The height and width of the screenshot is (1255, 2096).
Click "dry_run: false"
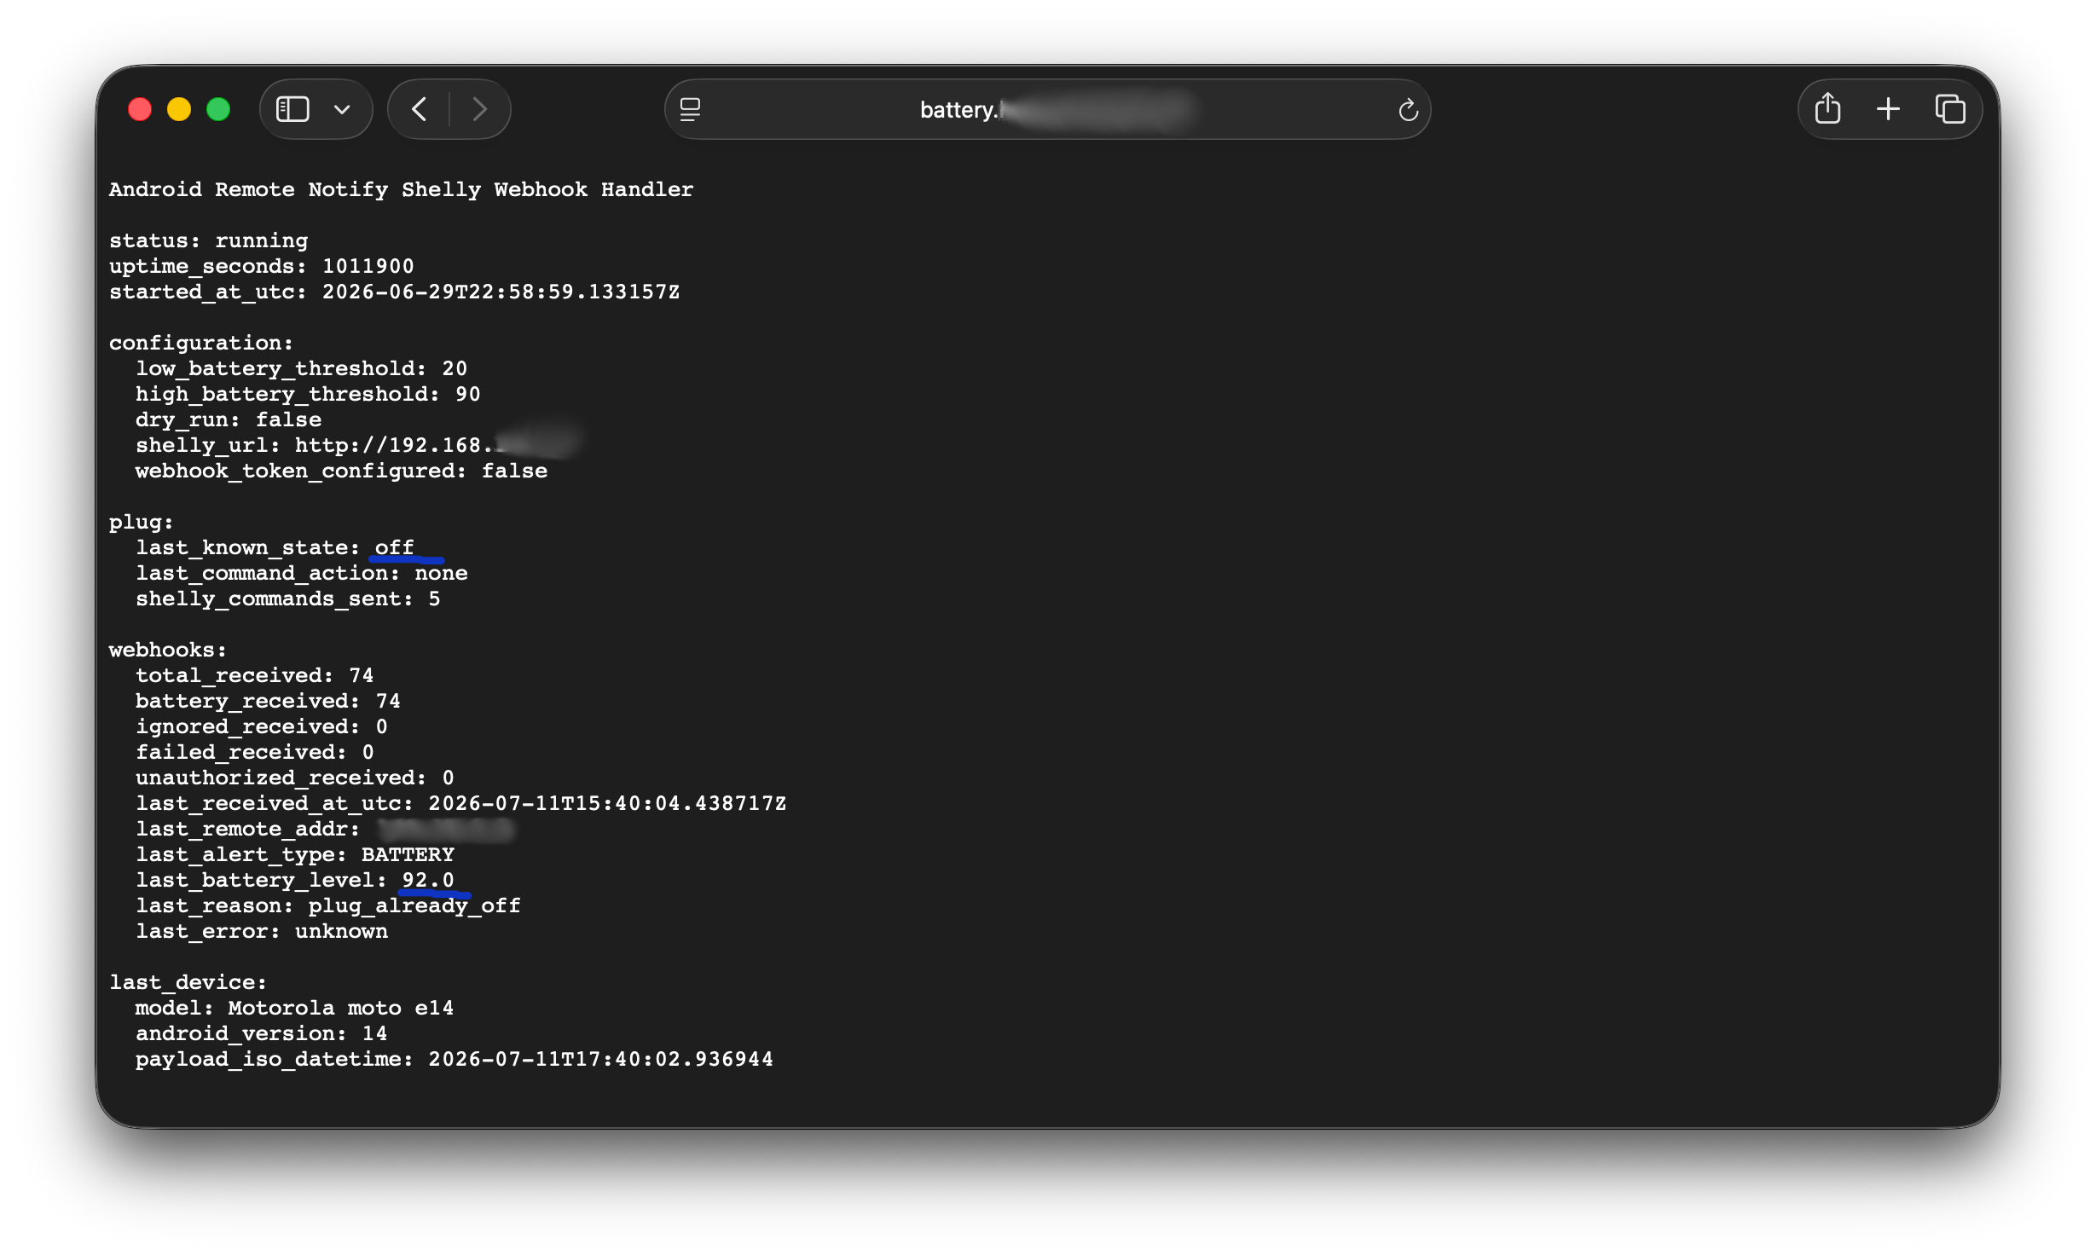click(229, 419)
